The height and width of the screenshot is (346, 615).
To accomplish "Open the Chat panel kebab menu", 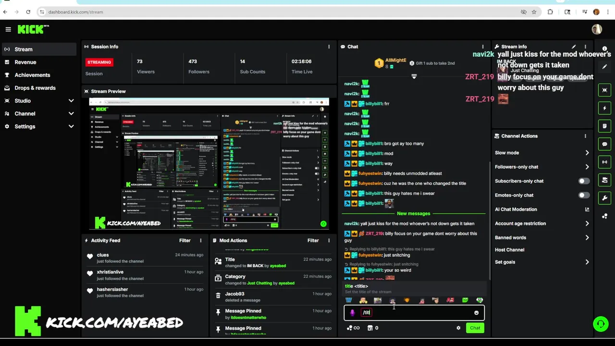I will (x=483, y=47).
